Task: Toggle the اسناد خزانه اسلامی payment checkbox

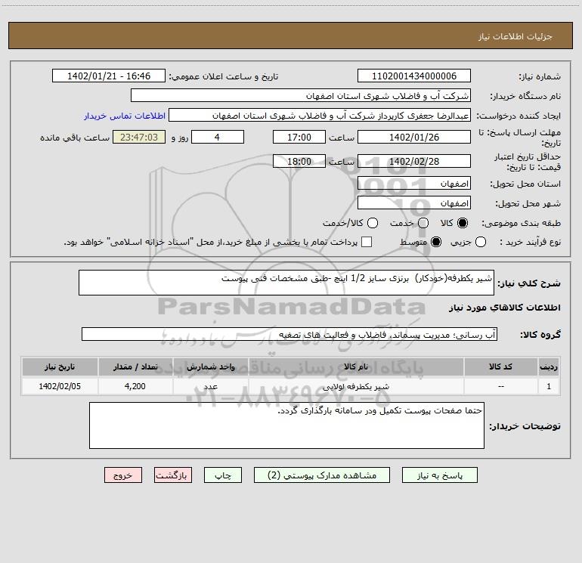Action: coord(367,242)
